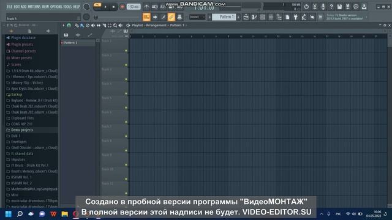Click the 130 tempo field
Screen dimensions: 392x220
[x=134, y=7]
